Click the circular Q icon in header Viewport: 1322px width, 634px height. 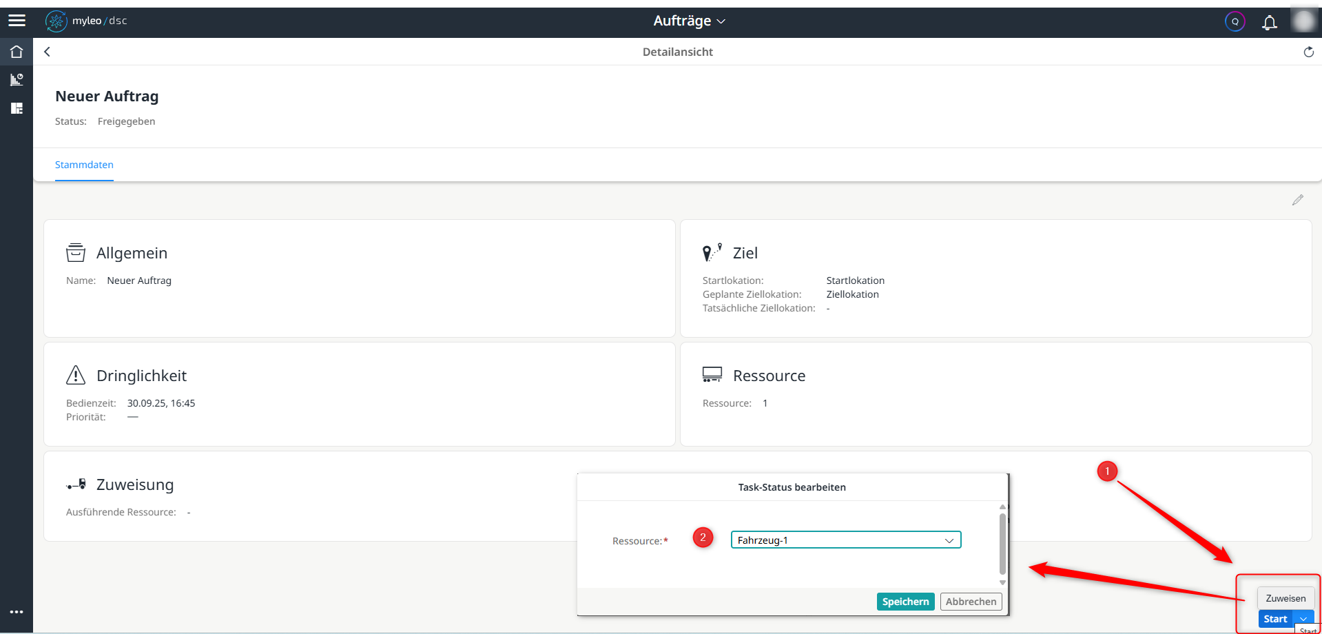[x=1235, y=21]
